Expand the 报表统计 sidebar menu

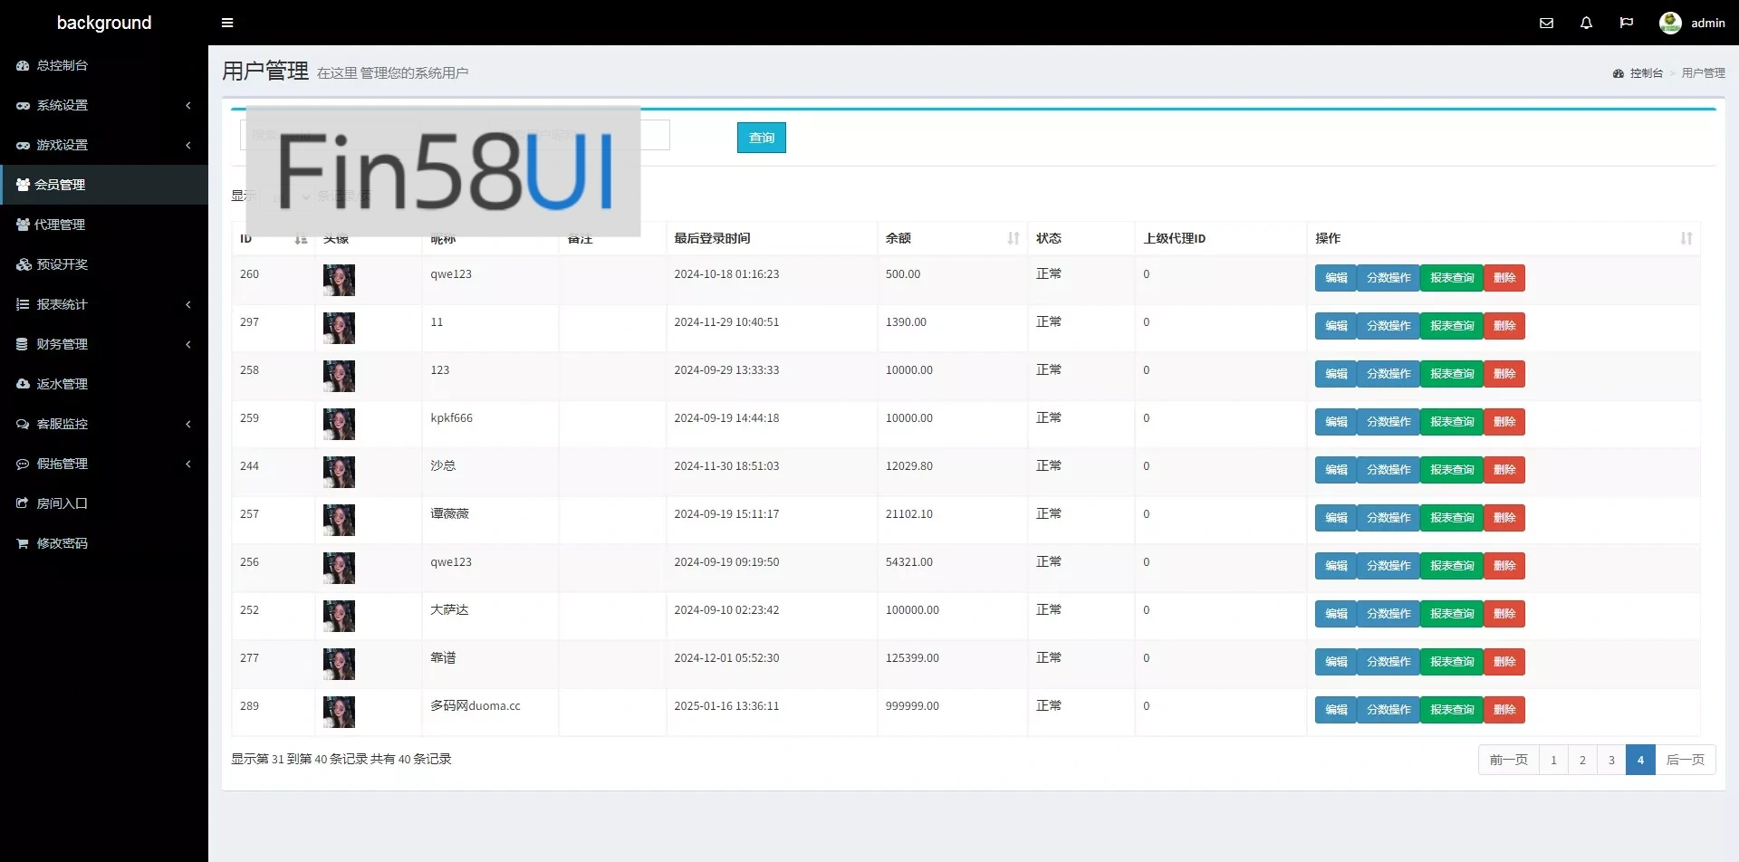103,304
